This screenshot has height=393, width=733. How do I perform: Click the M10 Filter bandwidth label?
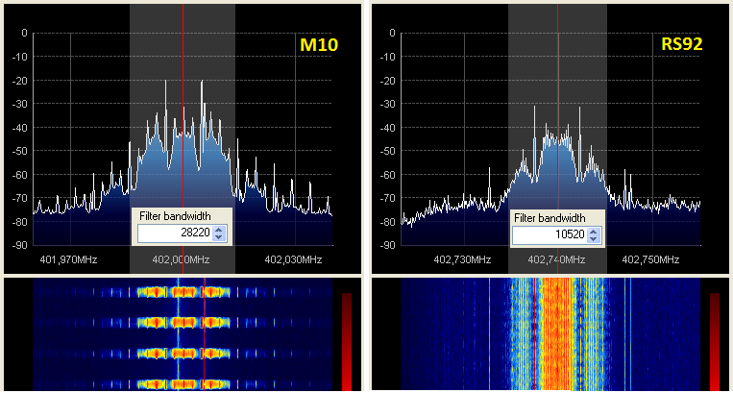[x=175, y=216]
